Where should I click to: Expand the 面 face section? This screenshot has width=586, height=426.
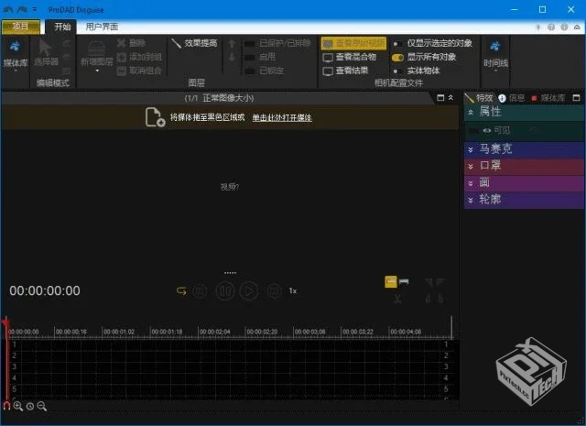pyautogui.click(x=471, y=183)
